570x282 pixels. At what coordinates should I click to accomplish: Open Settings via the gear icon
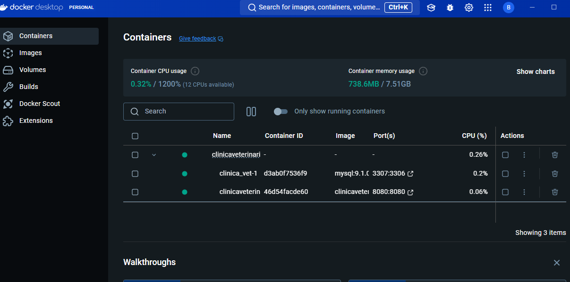tap(469, 8)
